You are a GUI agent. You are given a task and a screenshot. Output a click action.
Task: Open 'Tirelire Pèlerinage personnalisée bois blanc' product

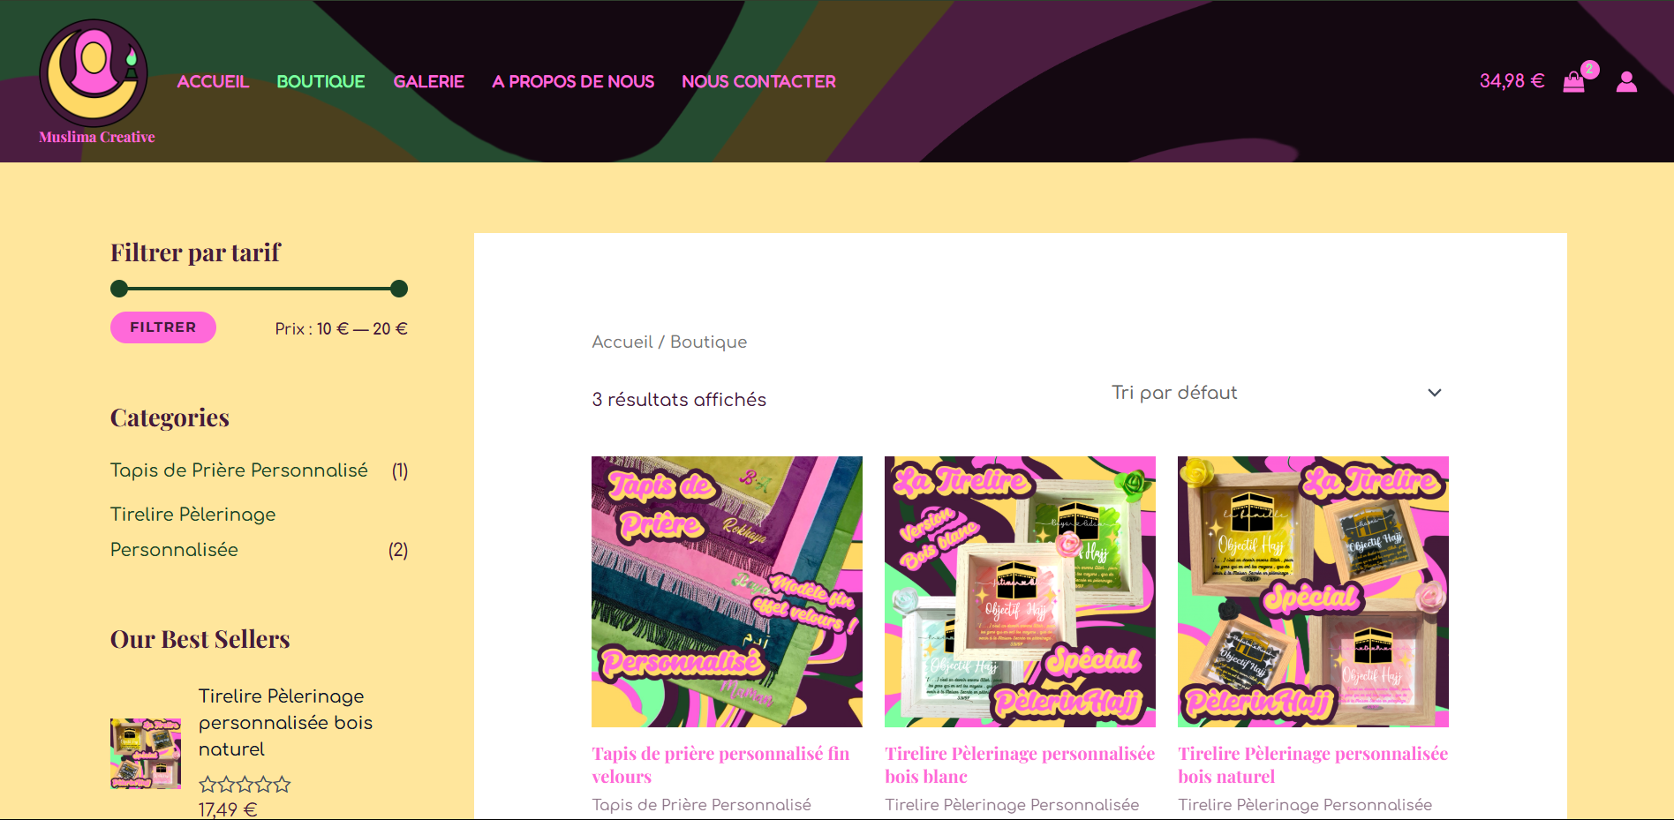click(x=1019, y=764)
